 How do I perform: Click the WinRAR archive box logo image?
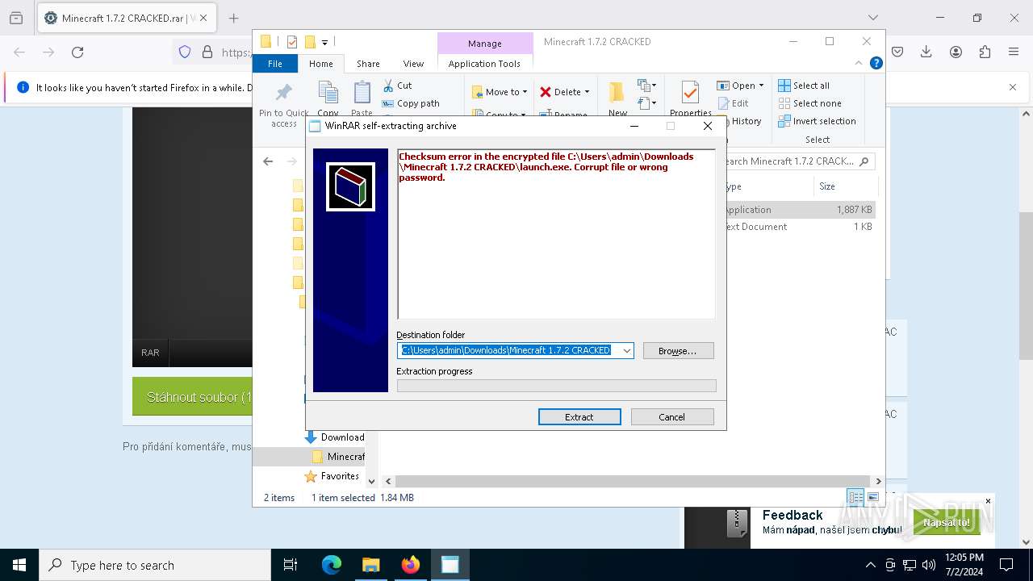click(350, 186)
